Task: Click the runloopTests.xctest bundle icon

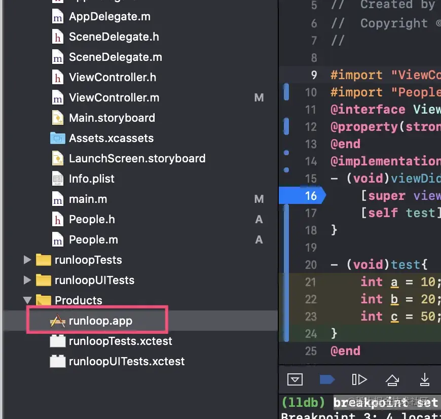Action: (58, 341)
